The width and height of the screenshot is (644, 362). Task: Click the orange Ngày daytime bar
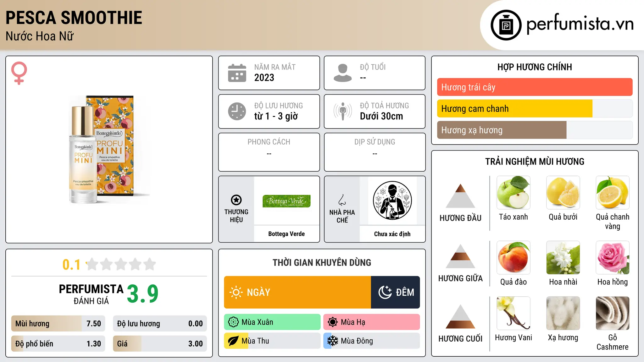[x=297, y=292]
